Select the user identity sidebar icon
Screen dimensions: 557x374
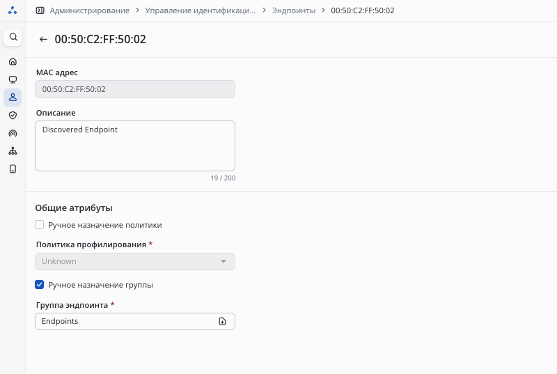[13, 98]
